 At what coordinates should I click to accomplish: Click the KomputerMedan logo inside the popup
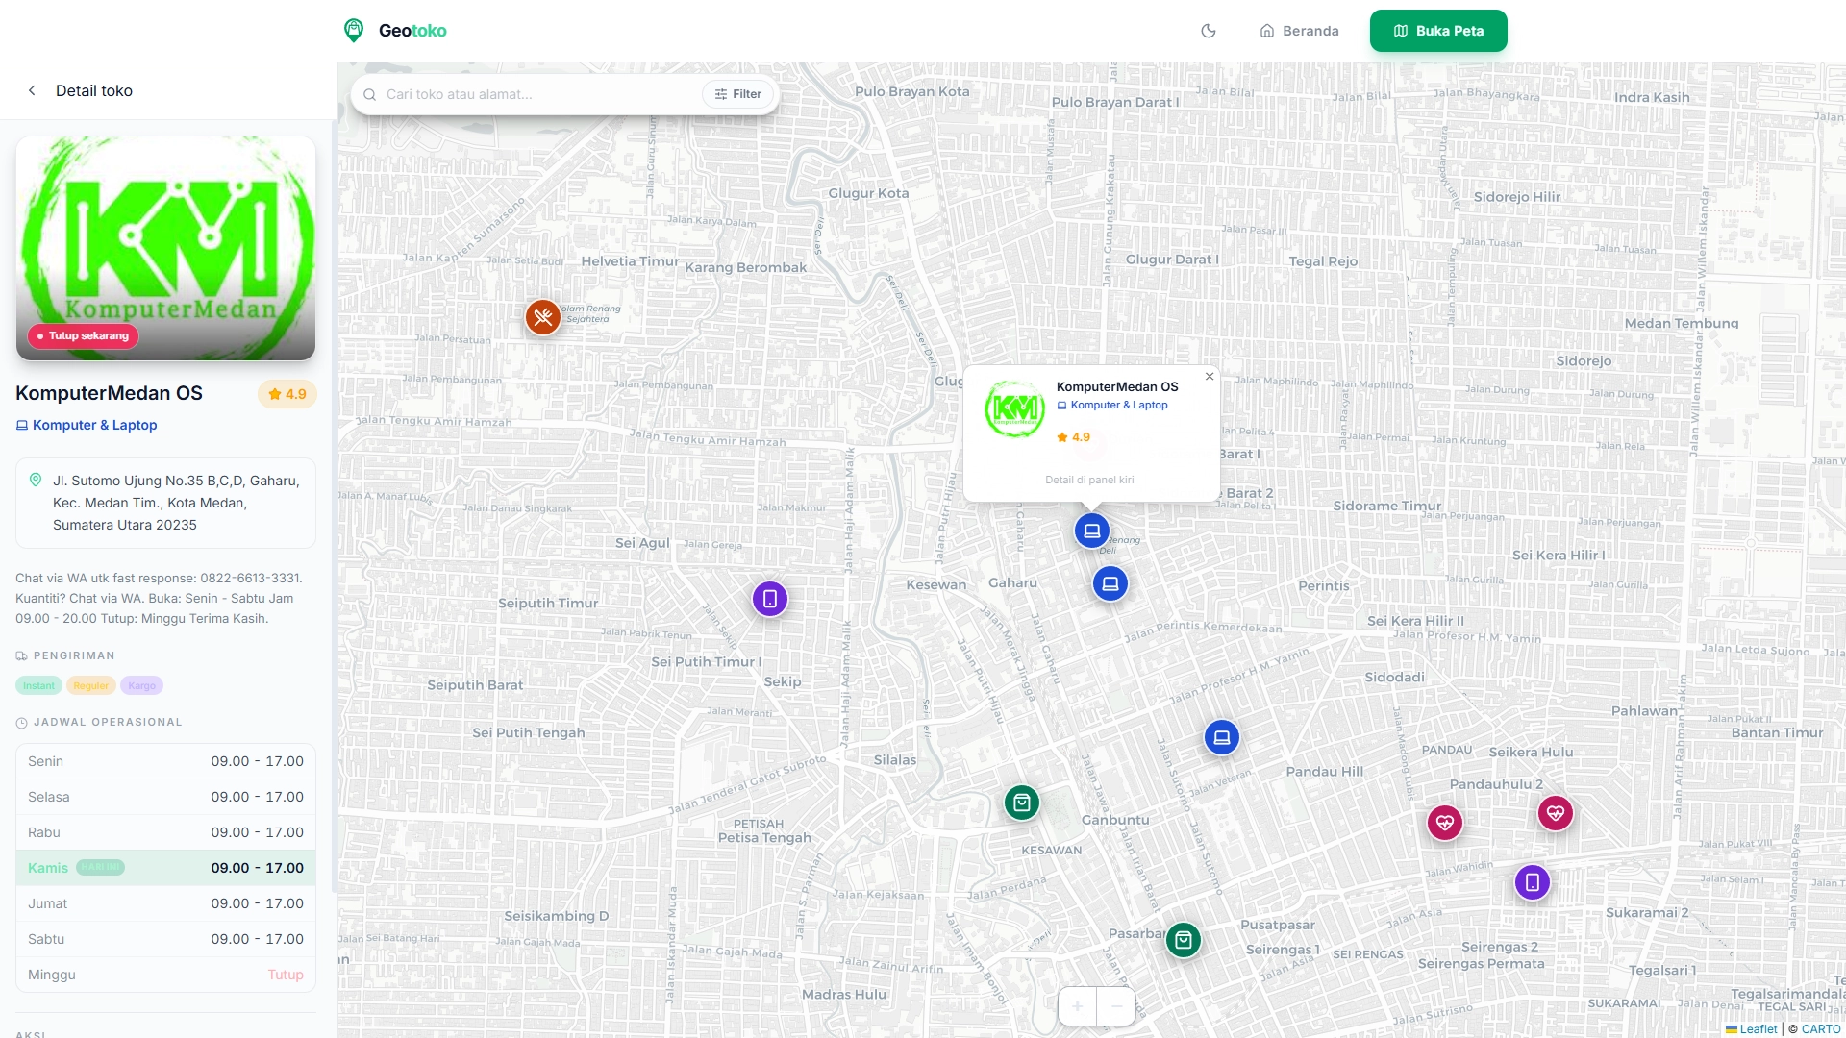(1014, 408)
